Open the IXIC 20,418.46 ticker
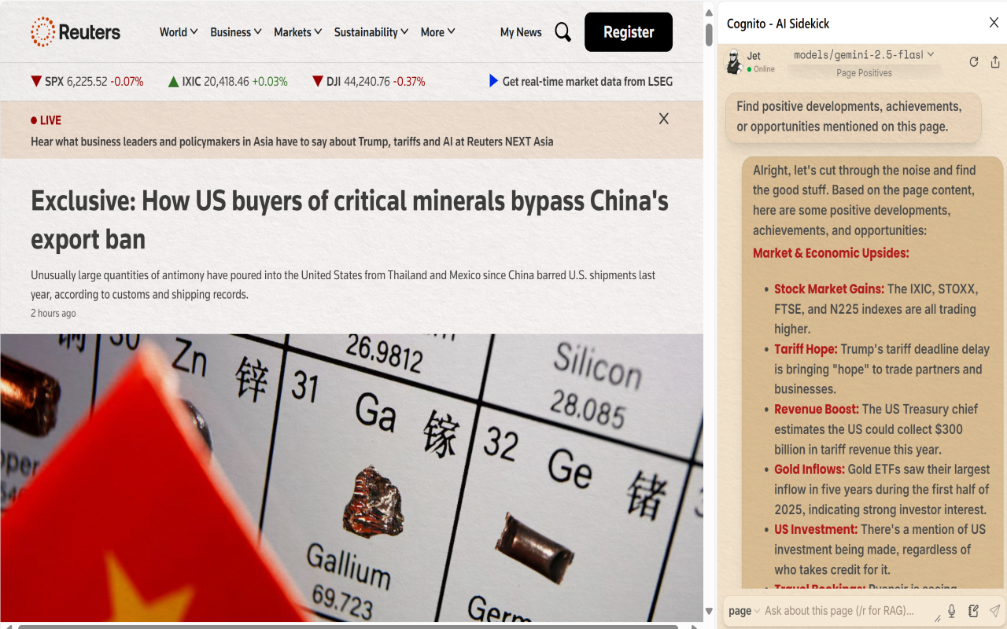1007x629 pixels. 228,81
